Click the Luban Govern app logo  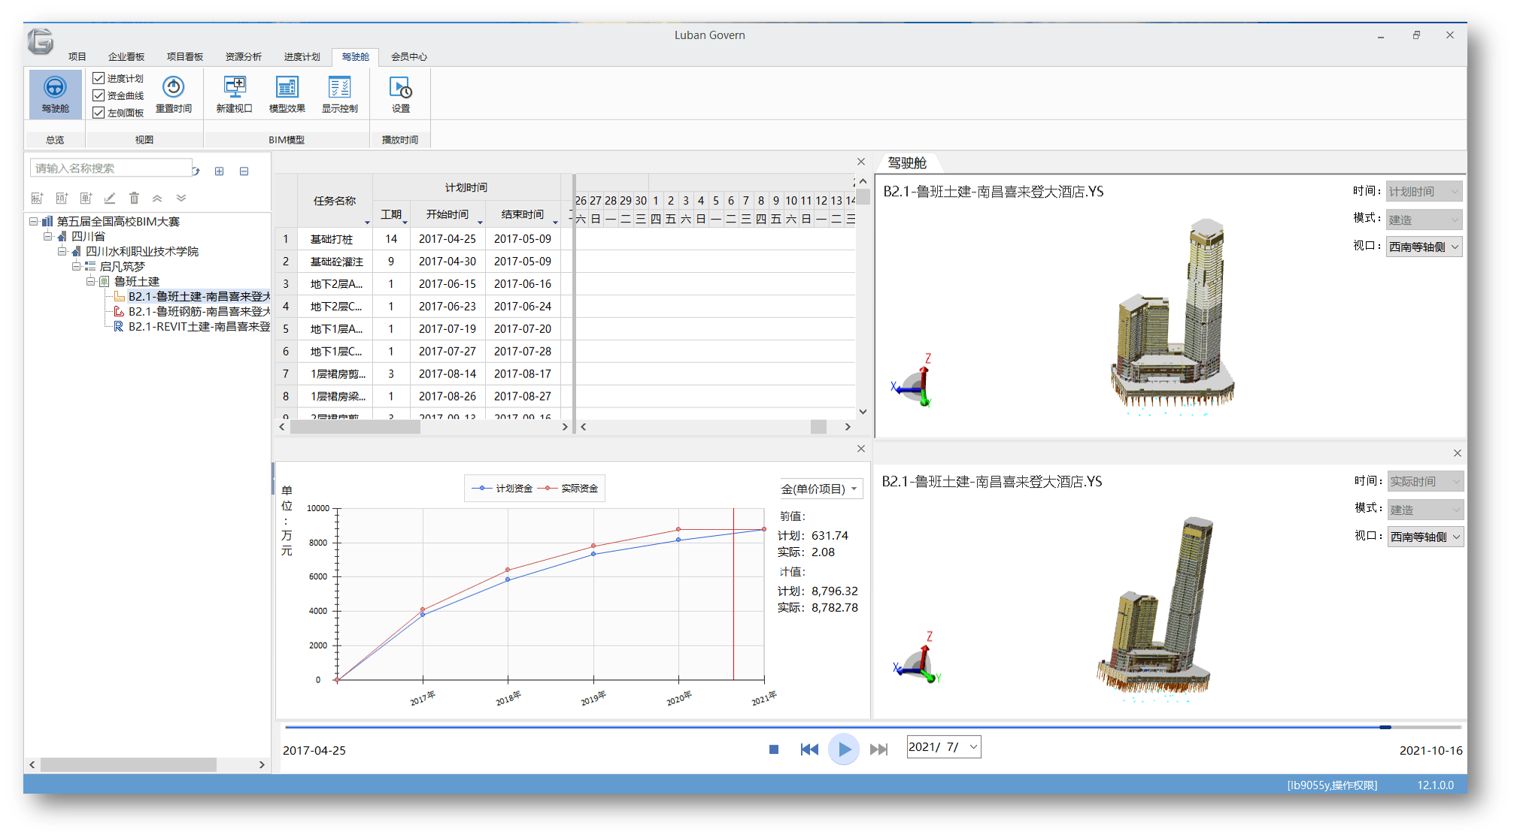pyautogui.click(x=41, y=41)
